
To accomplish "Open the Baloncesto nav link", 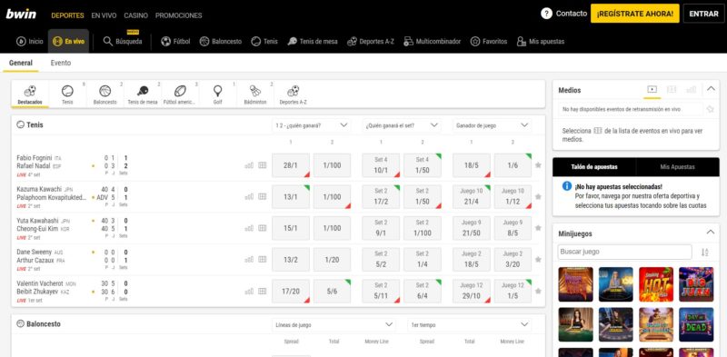I will (221, 41).
